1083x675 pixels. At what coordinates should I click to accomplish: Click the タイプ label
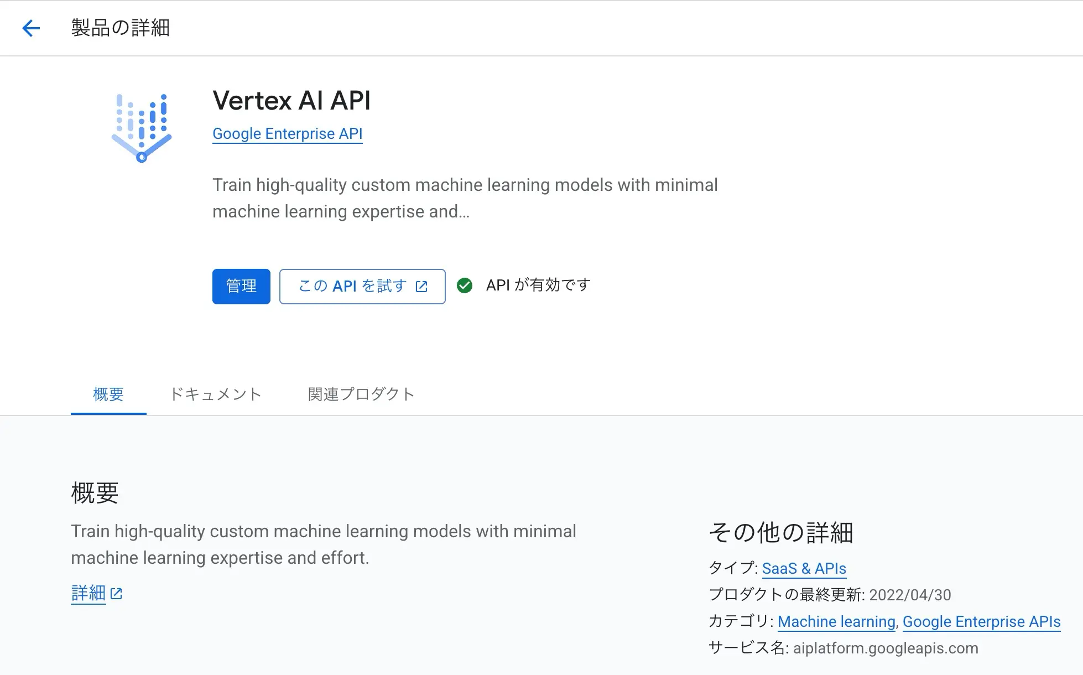733,568
